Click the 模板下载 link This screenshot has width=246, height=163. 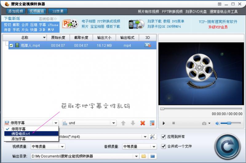(113, 26)
